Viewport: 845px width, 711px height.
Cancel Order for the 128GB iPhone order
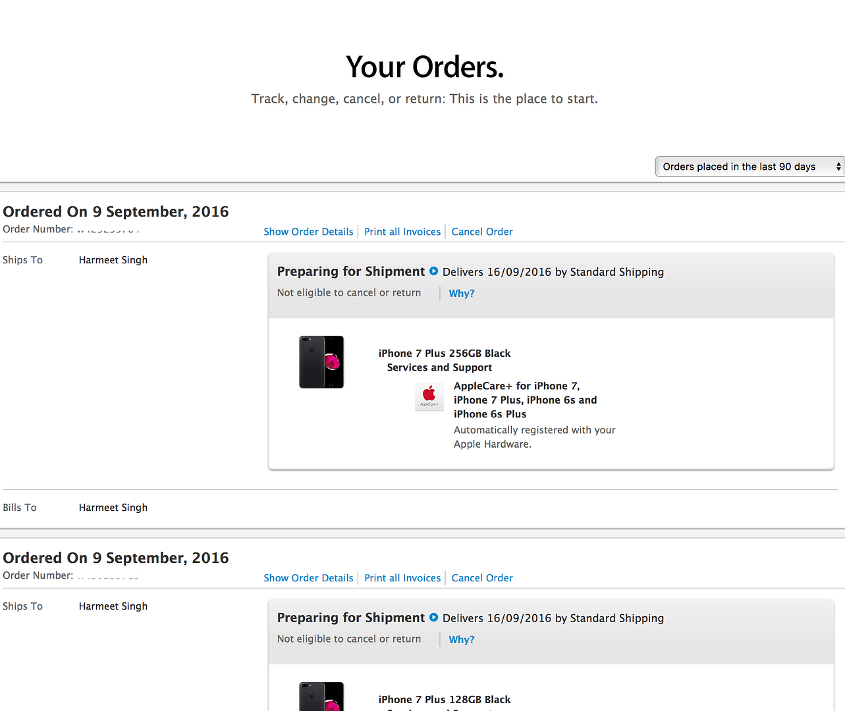click(x=482, y=578)
